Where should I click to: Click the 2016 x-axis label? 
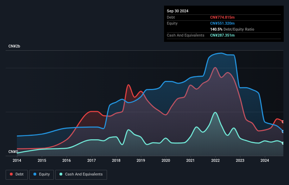67,160
